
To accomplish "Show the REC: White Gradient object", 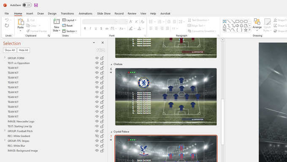I will (97, 136).
